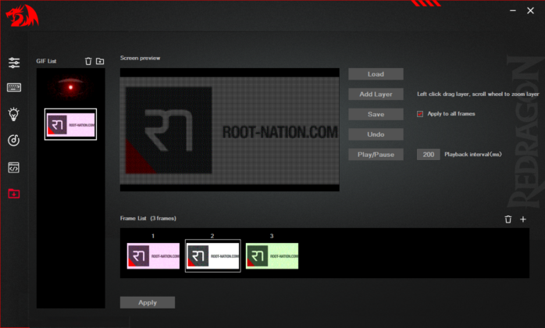The height and width of the screenshot is (328, 545).
Task: Click the 'Screen preview' heading
Action: (x=140, y=58)
